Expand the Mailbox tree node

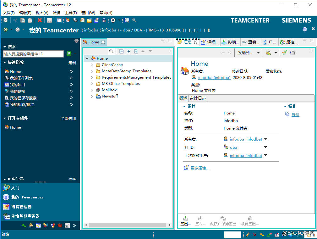[x=92, y=90]
